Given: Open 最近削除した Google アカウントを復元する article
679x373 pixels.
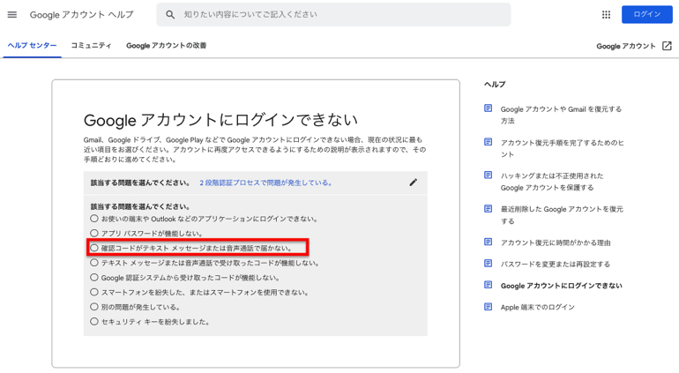Looking at the screenshot, I should coord(562,215).
